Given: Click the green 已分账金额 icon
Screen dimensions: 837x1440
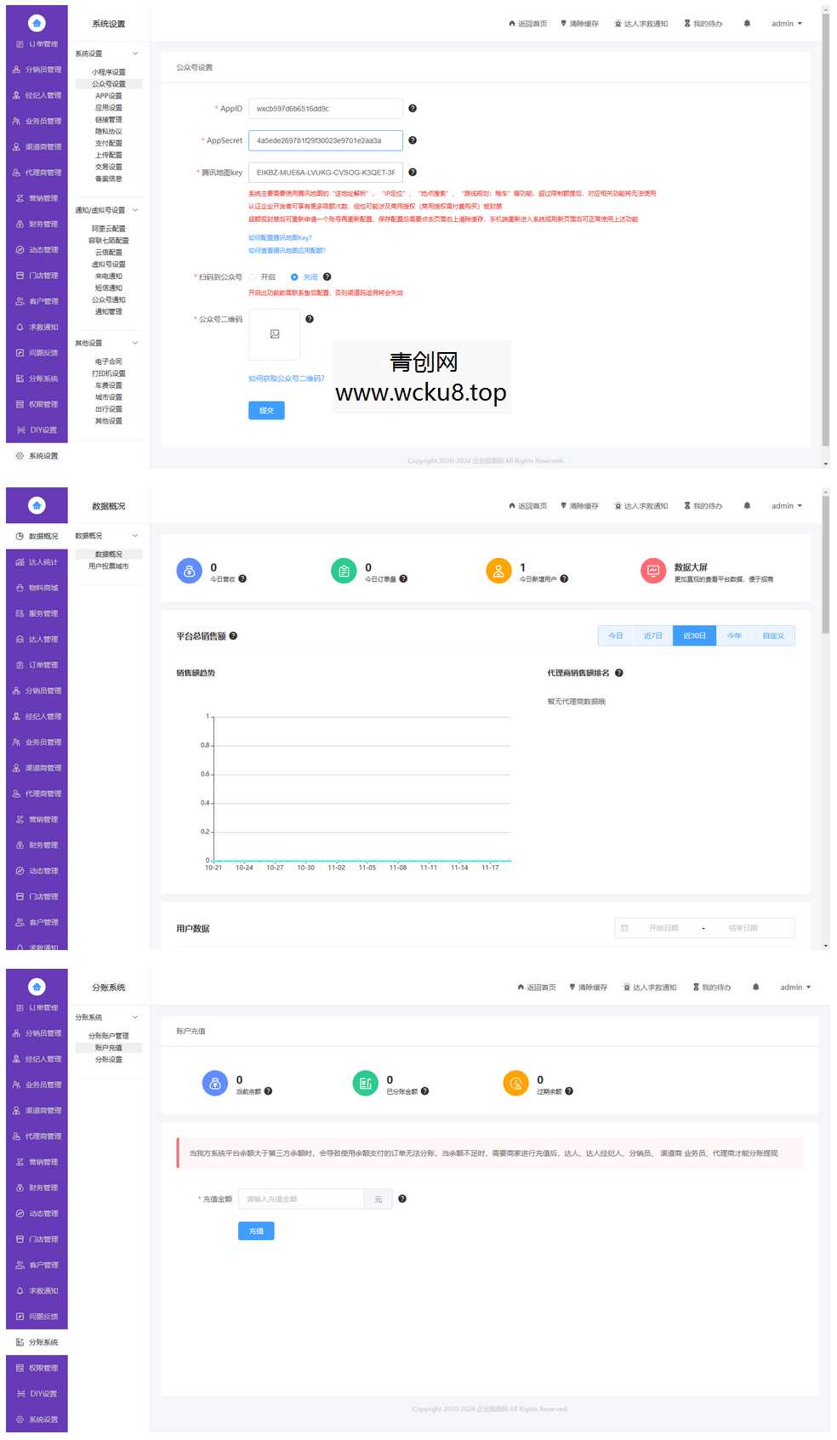Looking at the screenshot, I should (366, 1083).
